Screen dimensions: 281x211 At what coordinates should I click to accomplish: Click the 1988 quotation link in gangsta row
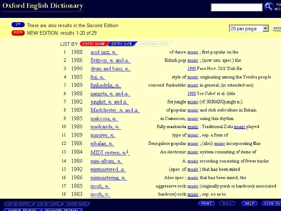pos(191,94)
